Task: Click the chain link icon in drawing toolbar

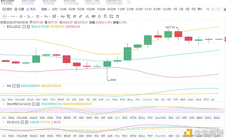Action: tap(75, 16)
